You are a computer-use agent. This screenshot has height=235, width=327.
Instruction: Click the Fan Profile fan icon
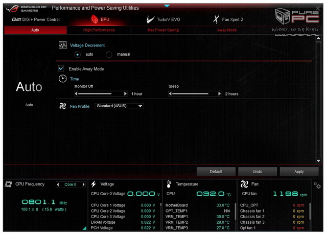click(x=62, y=106)
